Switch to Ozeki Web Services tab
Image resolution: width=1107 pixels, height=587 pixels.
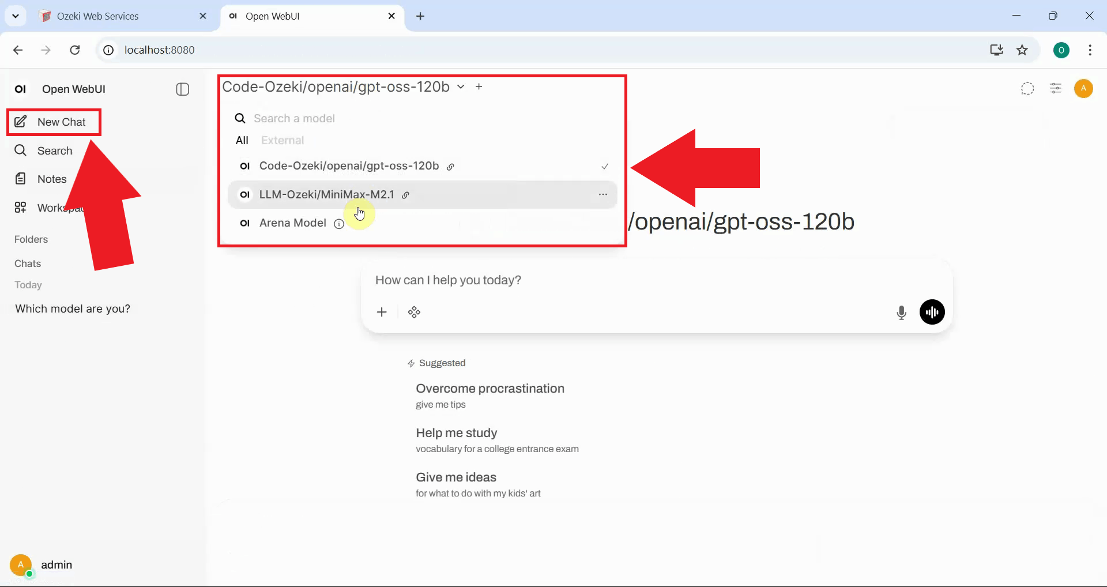point(98,16)
